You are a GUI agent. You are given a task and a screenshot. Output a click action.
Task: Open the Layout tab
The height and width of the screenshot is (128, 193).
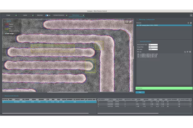25,15
